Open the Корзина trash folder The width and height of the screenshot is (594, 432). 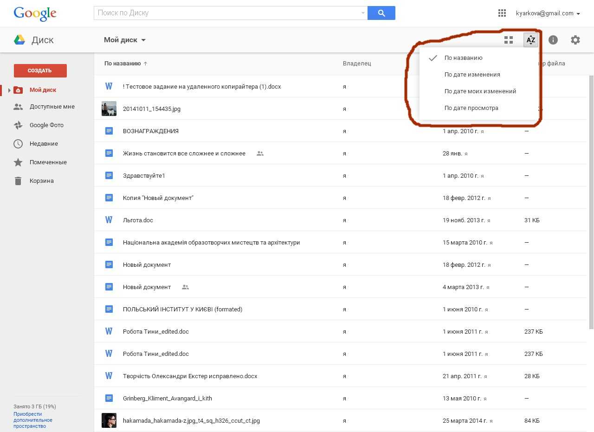click(42, 181)
